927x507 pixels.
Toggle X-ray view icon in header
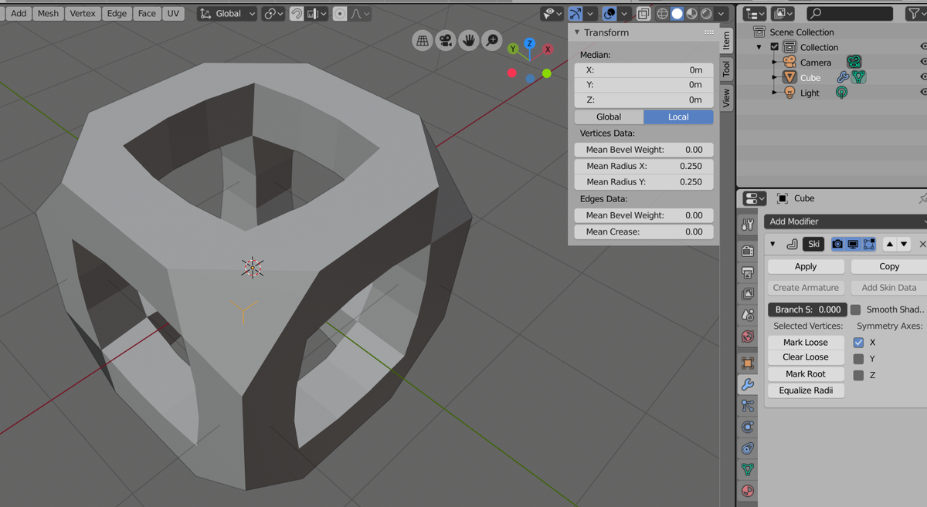pos(643,14)
